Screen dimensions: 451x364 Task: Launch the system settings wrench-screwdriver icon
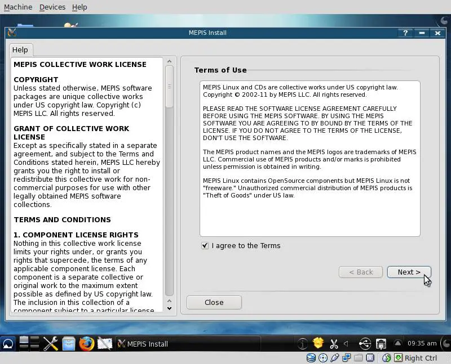[x=51, y=344]
